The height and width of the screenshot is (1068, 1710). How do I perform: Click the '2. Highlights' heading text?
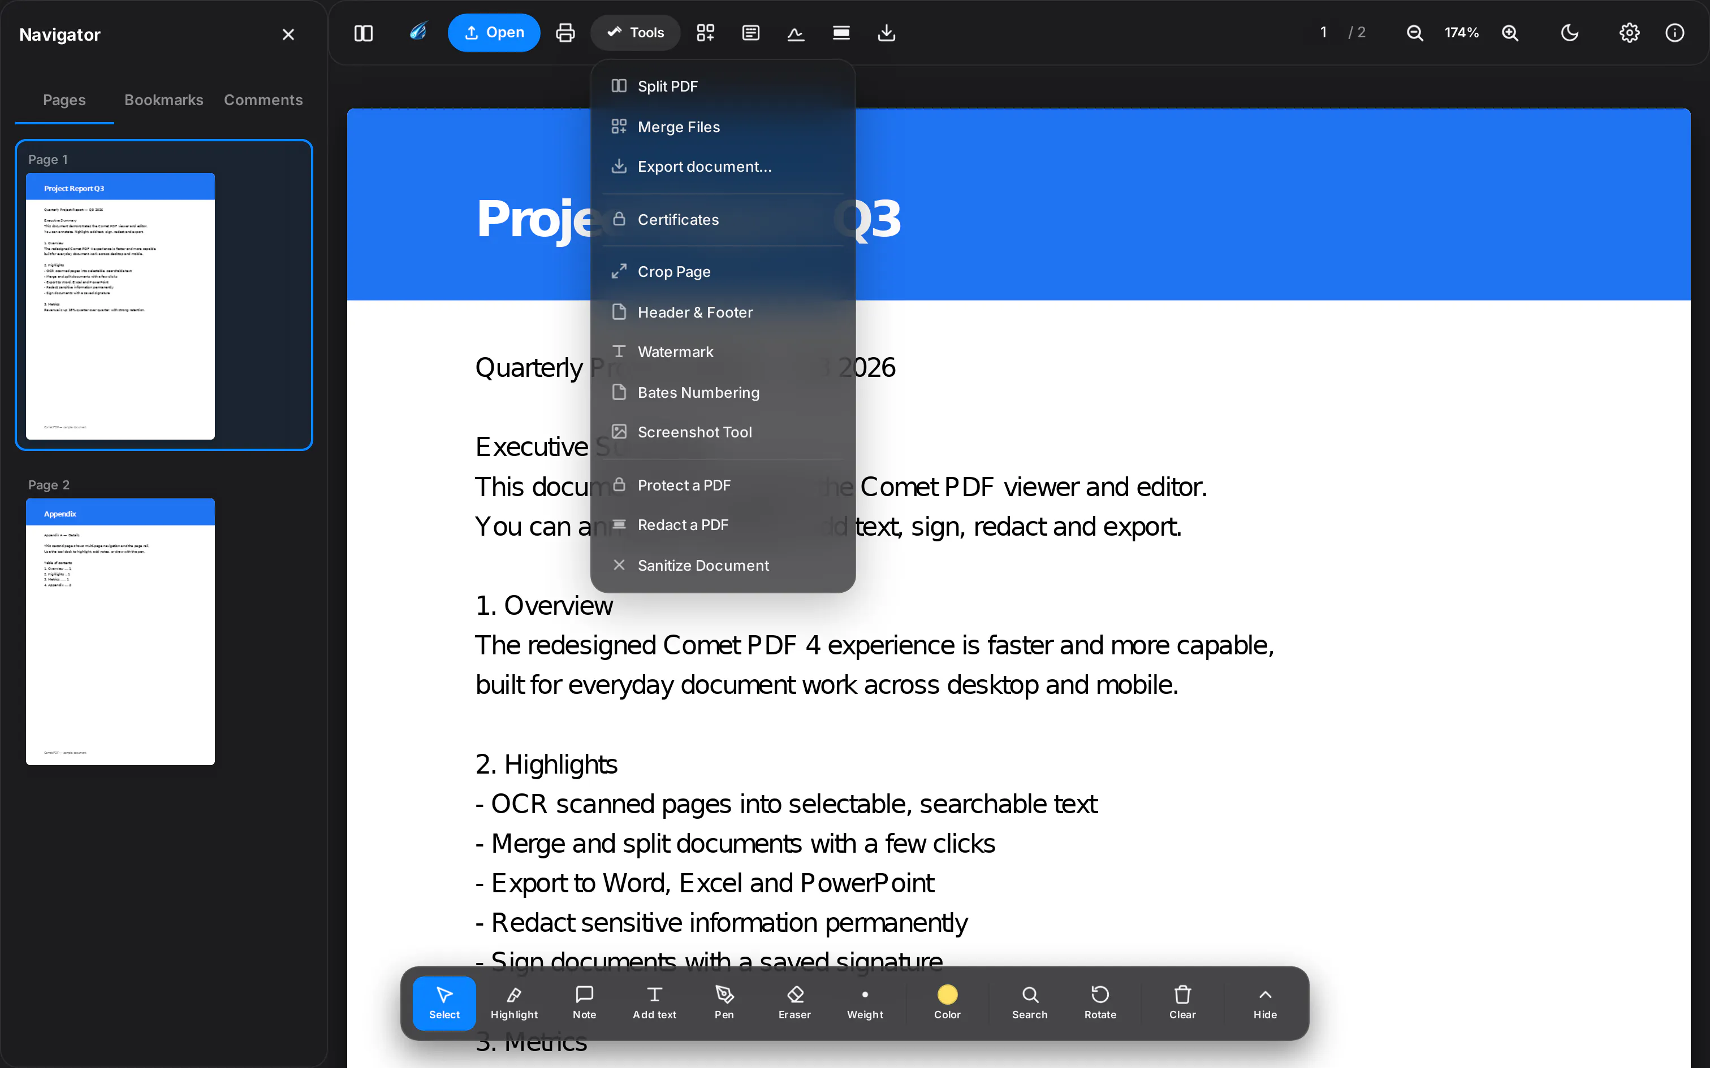546,764
